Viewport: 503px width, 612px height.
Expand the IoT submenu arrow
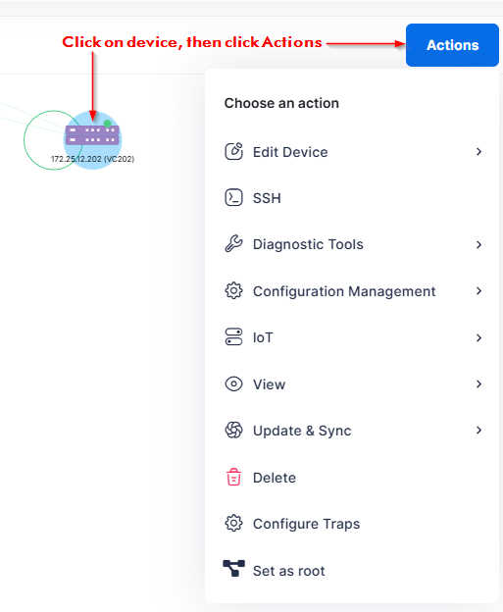point(478,337)
